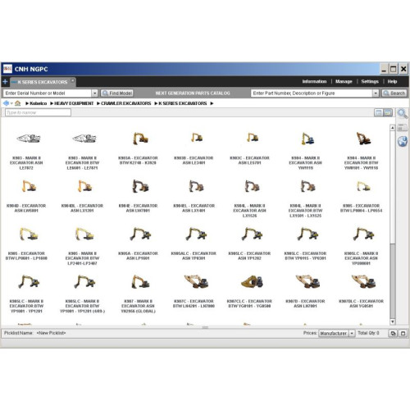Image resolution: width=410 pixels, height=410 pixels.
Task: Close the K SERIES EXCAVATORS tab
Action: 72,80
